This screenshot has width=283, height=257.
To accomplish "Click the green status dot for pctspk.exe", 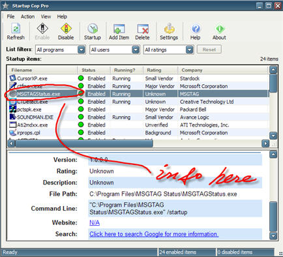I will coord(81,109).
